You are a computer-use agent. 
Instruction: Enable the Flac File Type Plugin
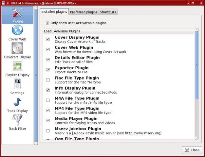(x=48, y=80)
